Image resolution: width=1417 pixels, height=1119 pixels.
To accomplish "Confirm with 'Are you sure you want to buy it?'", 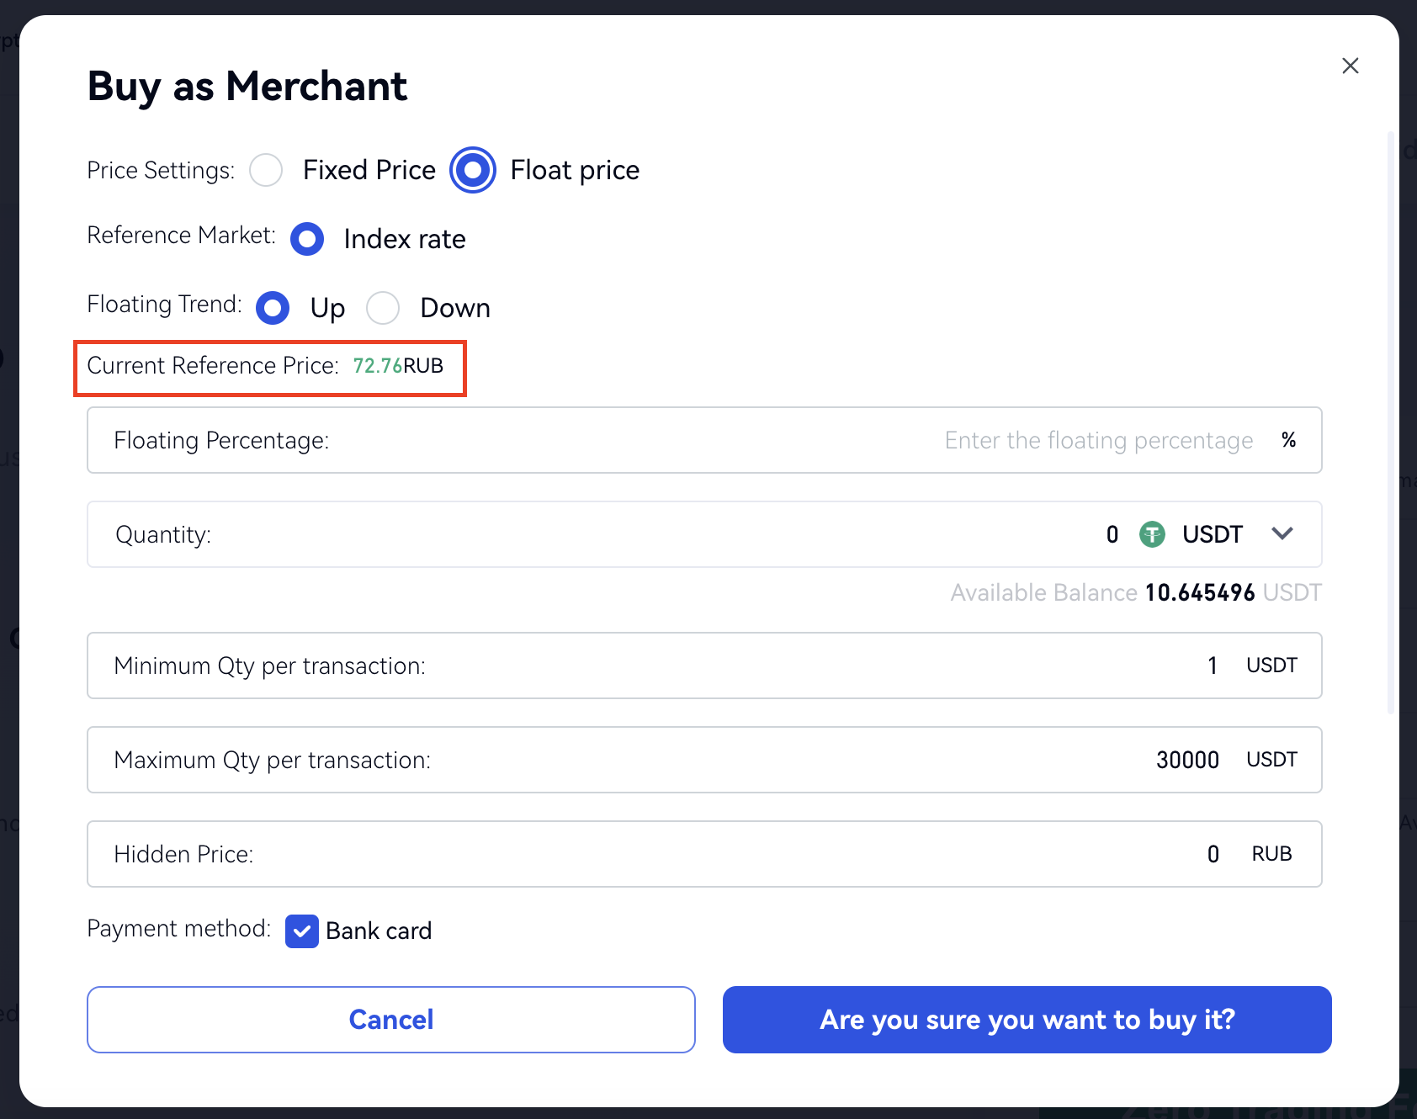I will (x=1027, y=1020).
